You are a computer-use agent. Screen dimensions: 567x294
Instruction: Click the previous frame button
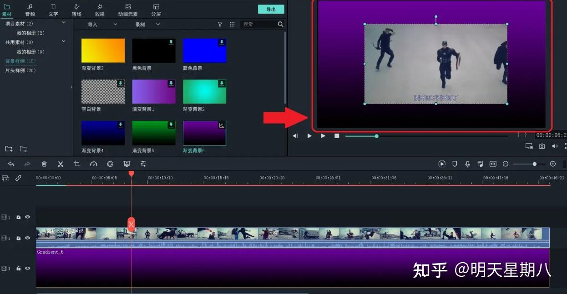[x=295, y=136]
